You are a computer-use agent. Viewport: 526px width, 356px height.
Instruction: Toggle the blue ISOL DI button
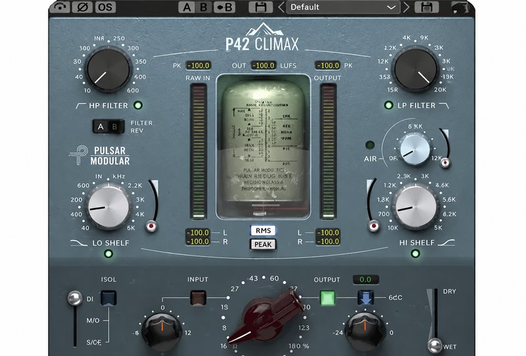[108, 298]
